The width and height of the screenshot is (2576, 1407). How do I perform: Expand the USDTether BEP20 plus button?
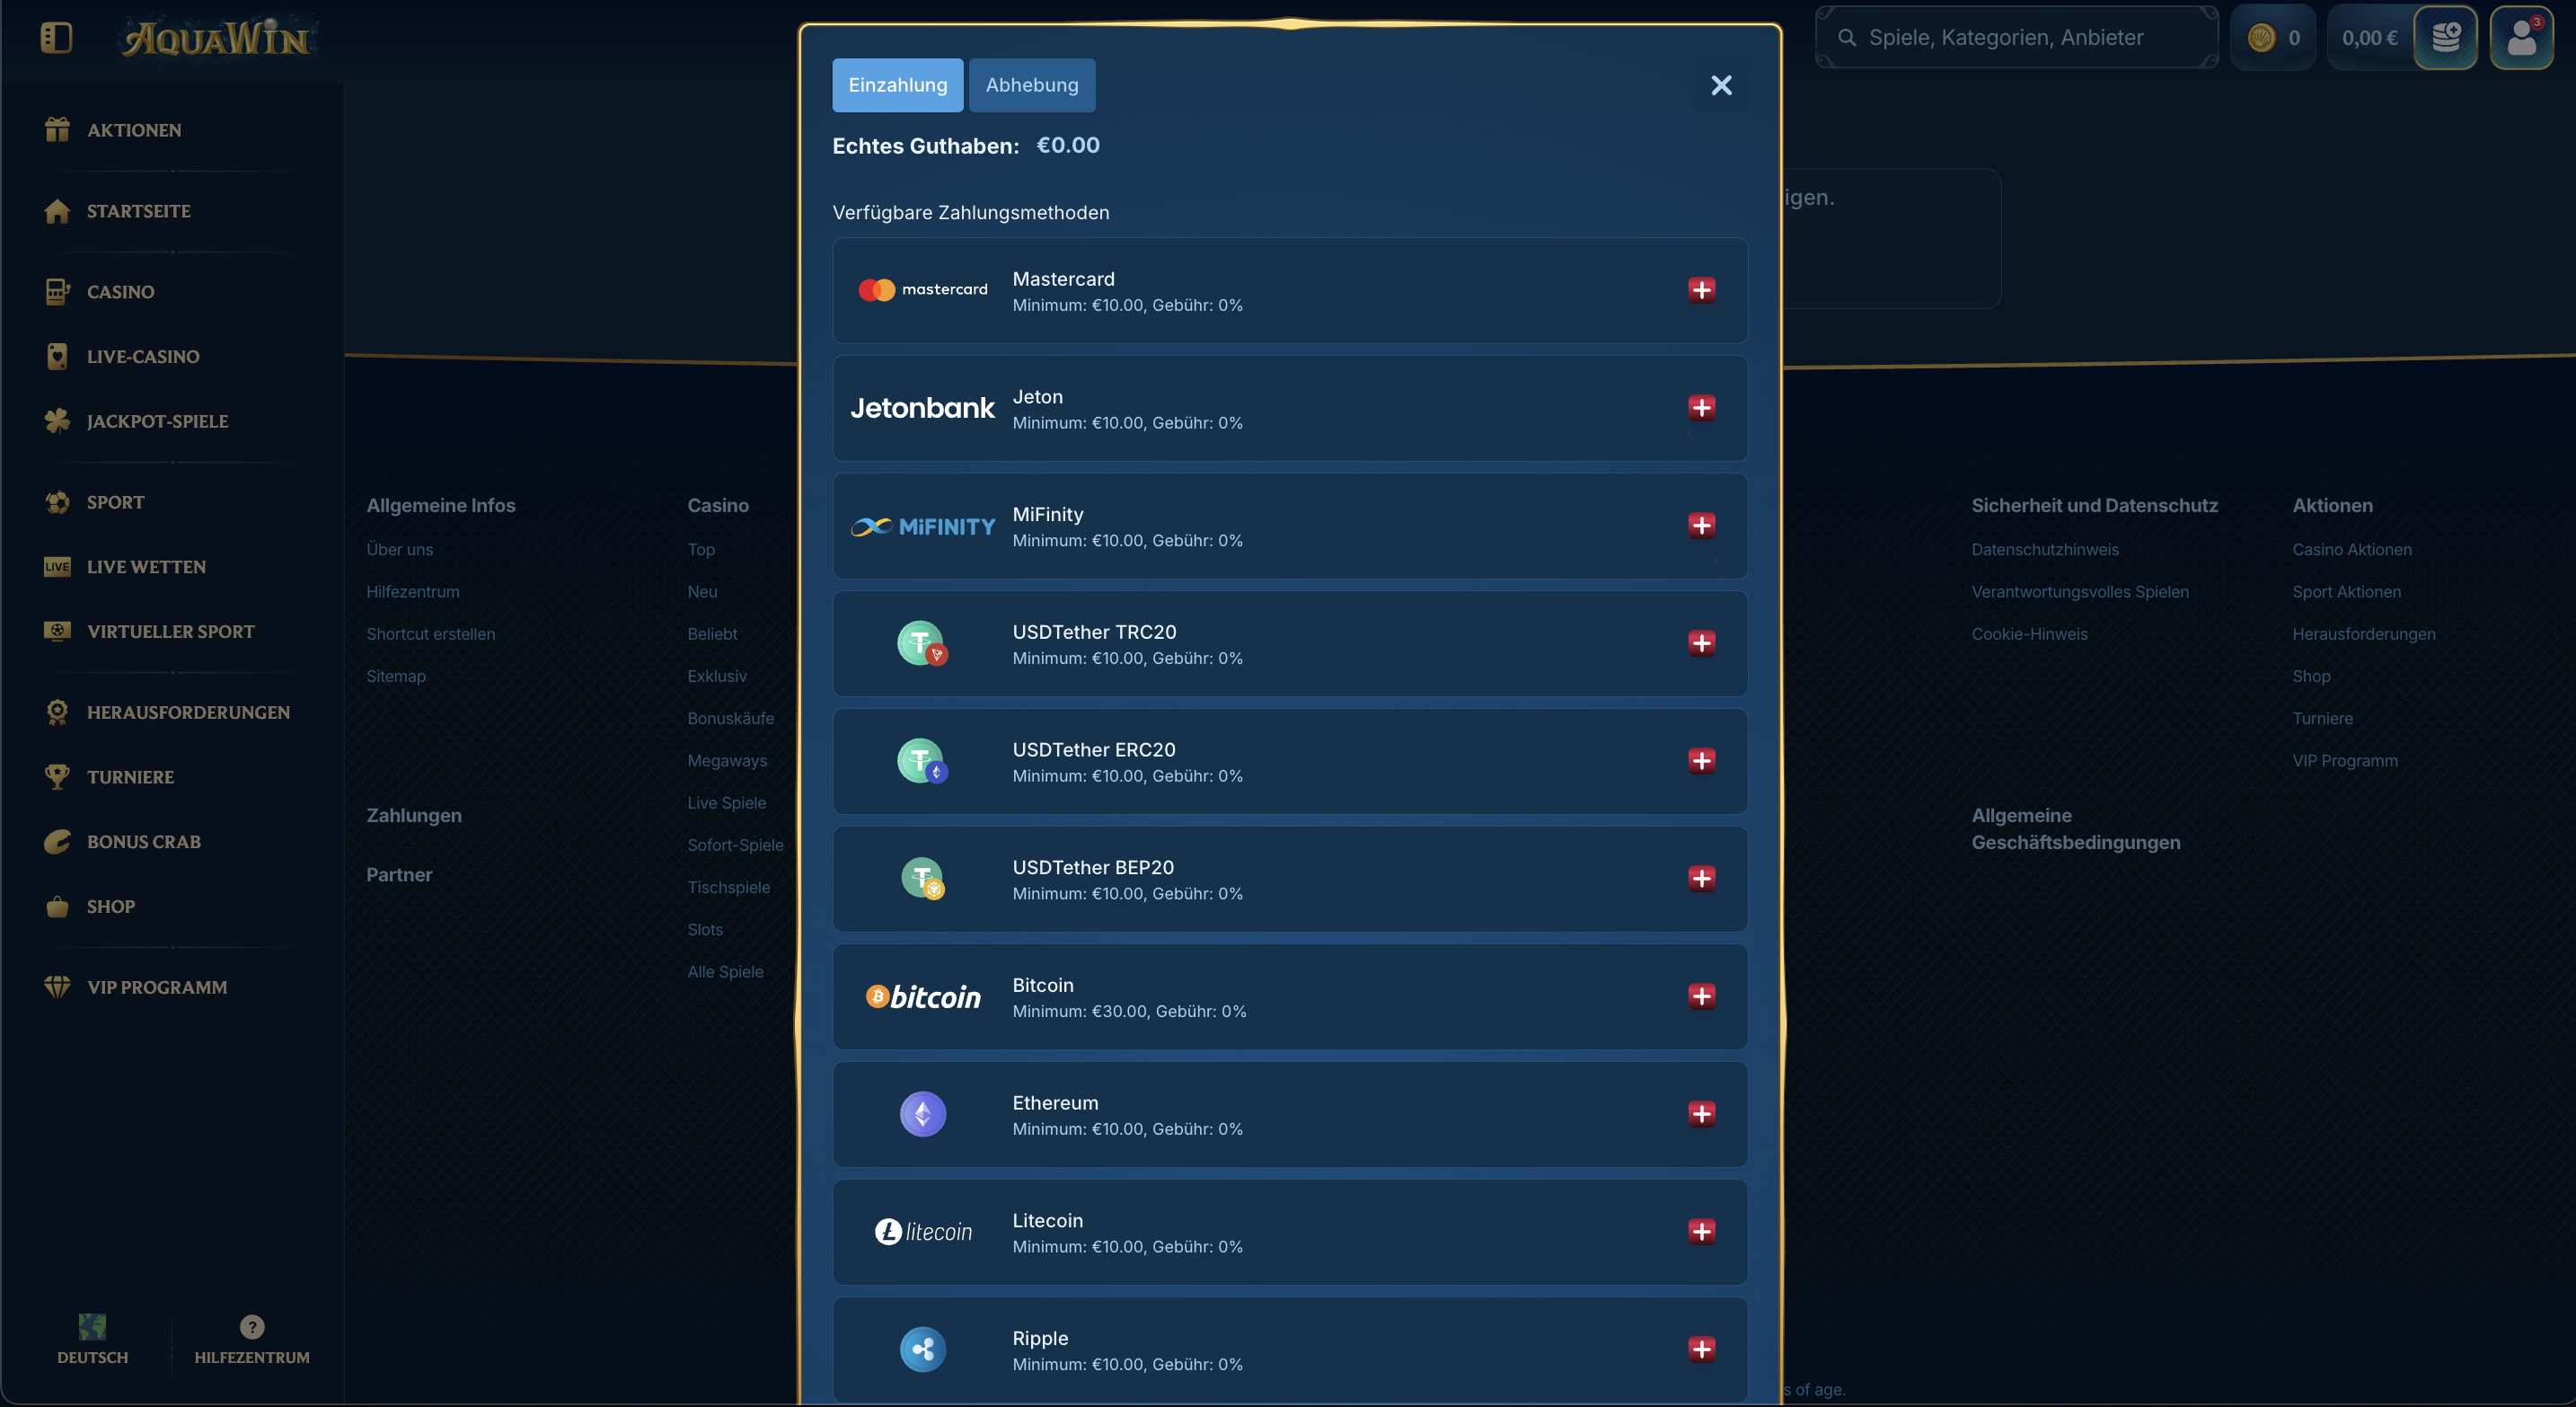point(1701,878)
